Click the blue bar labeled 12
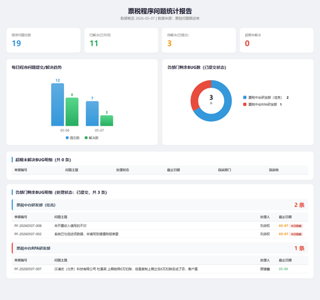Screen dimensions: 320x300 [58, 104]
